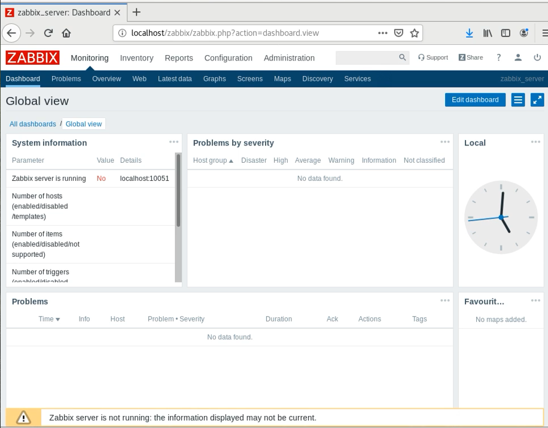Click the browser forward arrow
Viewport: 548px width, 428px height.
point(31,33)
